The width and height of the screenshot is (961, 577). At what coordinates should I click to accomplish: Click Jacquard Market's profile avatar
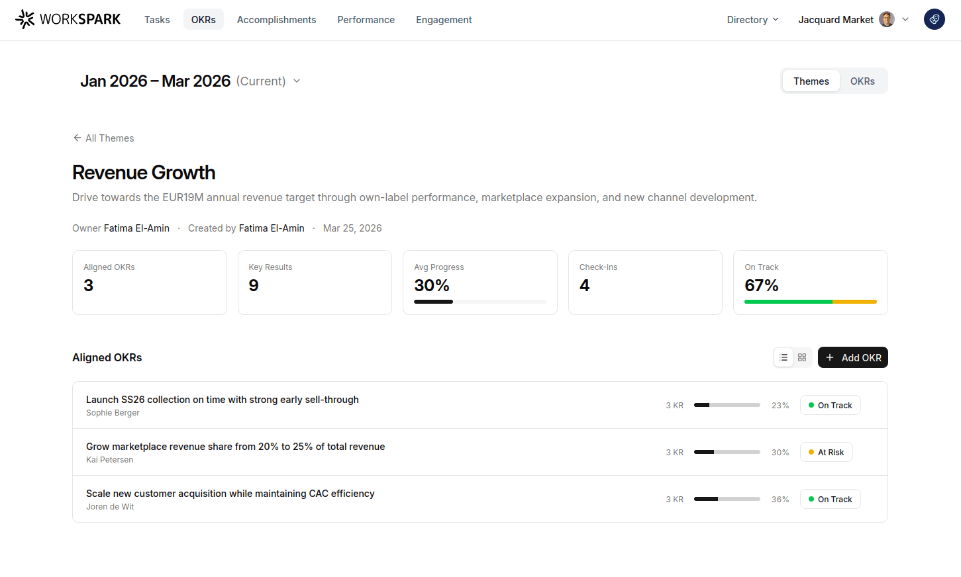(886, 19)
